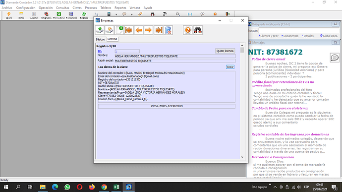Click the Nombre input field
The height and width of the screenshot is (192, 342).
175,56
